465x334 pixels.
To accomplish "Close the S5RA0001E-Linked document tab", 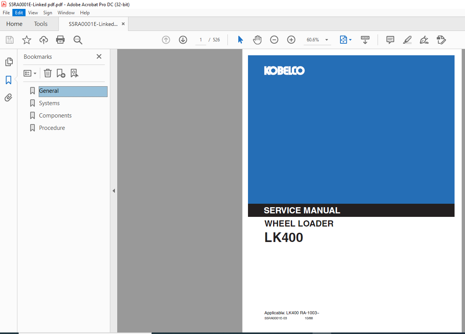I will [x=123, y=24].
